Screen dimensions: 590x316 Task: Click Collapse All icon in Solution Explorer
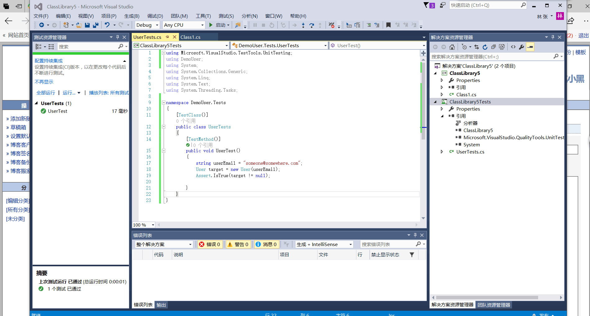coord(493,47)
